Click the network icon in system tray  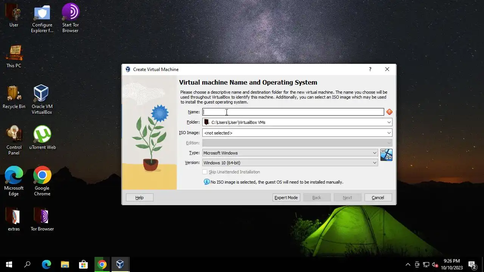(426, 264)
